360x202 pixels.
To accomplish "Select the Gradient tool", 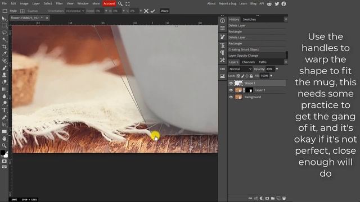I will (4, 89).
